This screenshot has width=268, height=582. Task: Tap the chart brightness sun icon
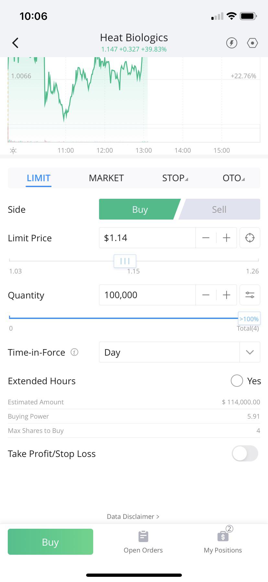click(13, 150)
